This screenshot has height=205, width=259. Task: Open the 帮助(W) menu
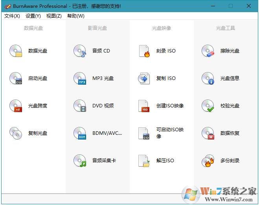tap(75, 16)
